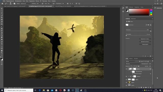Open the Color panel flyout menu
The image size is (163, 92).
(152, 7)
